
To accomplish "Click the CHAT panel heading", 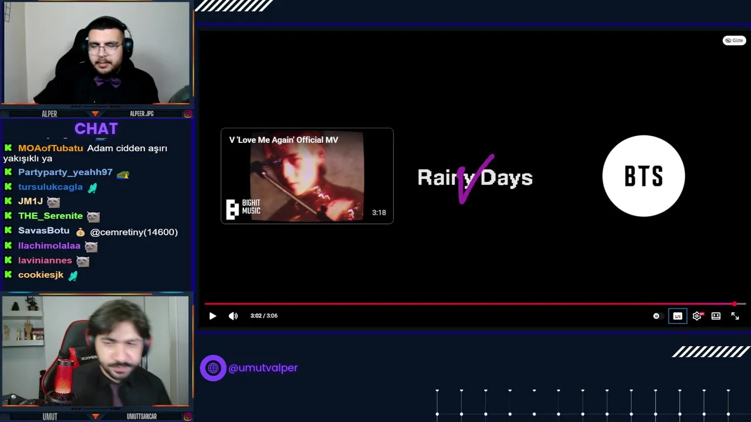I will tap(96, 128).
